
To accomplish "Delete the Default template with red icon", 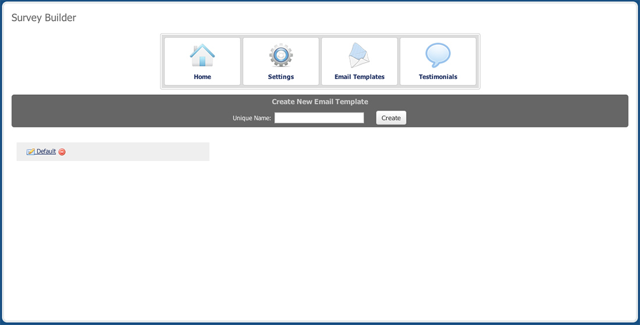I will 62,152.
